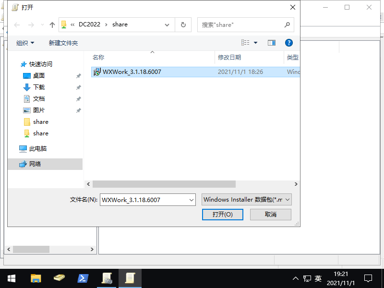Go forward using the right arrow

click(x=31, y=25)
